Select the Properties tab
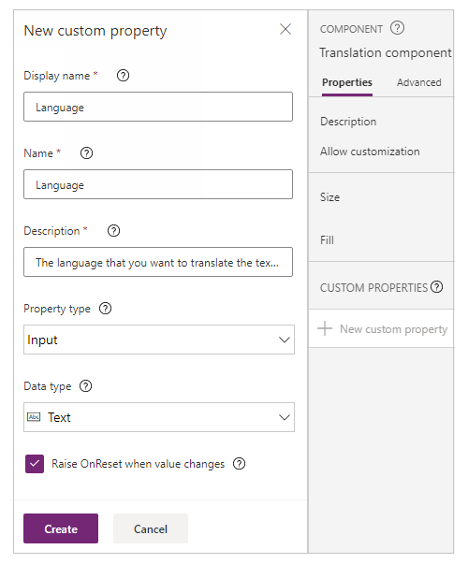The width and height of the screenshot is (468, 564). pos(347,82)
